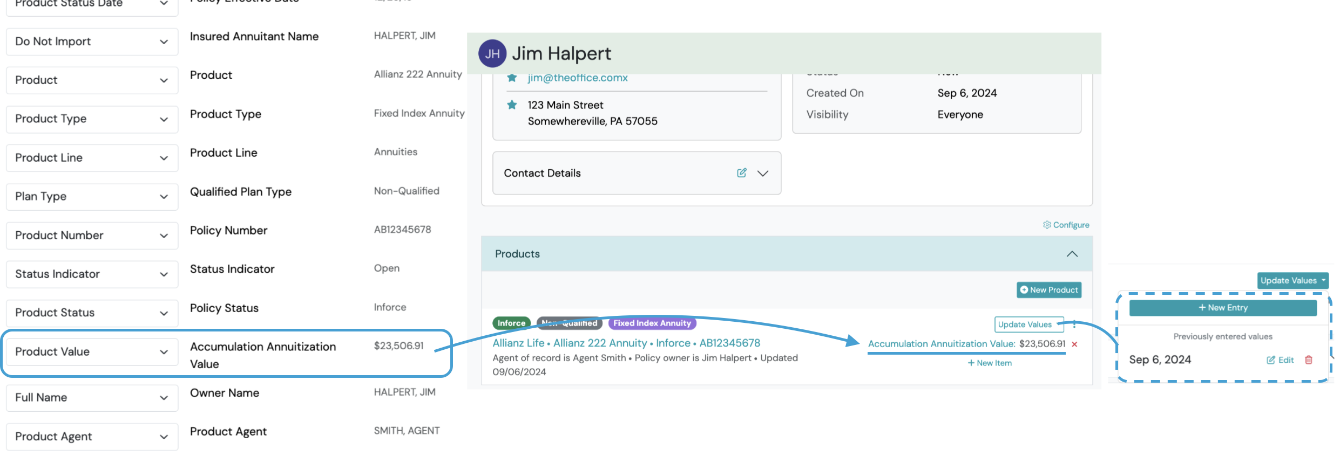
Task: Open the Full Name mapping dropdown
Action: tap(92, 398)
